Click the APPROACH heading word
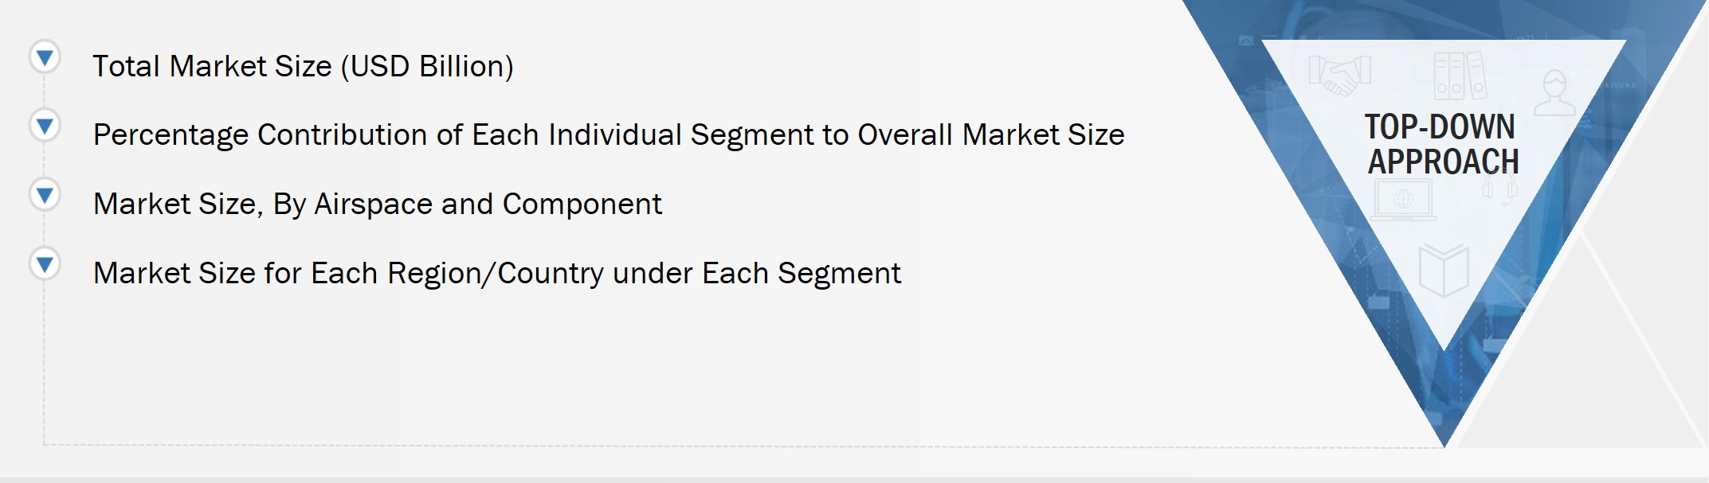This screenshot has height=483, width=1709. 1443,162
